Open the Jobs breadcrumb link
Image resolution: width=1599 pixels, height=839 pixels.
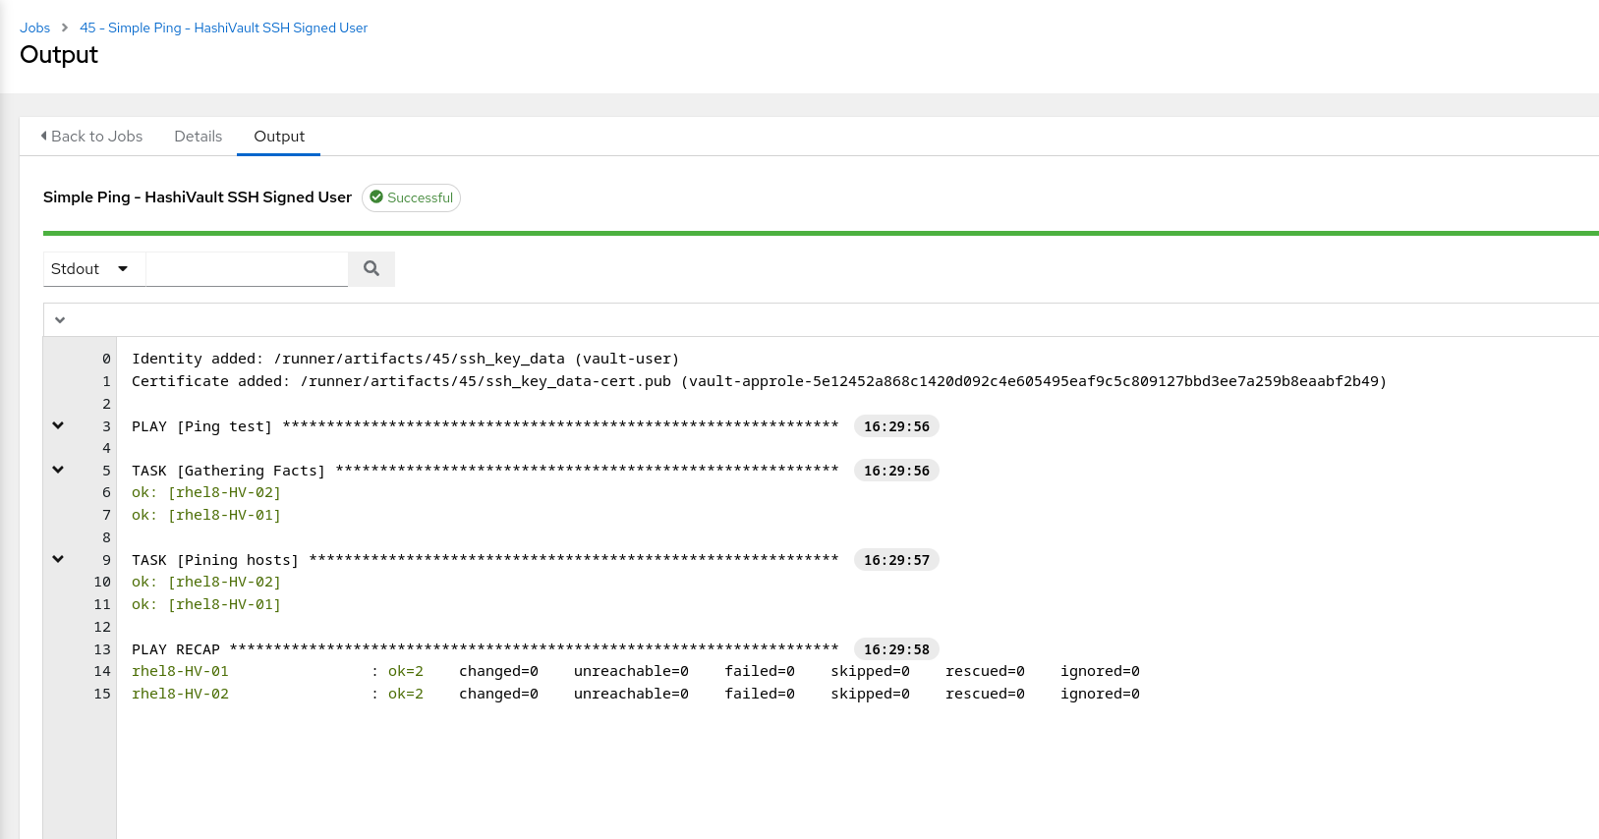pyautogui.click(x=34, y=28)
